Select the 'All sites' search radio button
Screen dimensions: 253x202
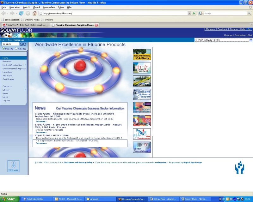coord(16,48)
